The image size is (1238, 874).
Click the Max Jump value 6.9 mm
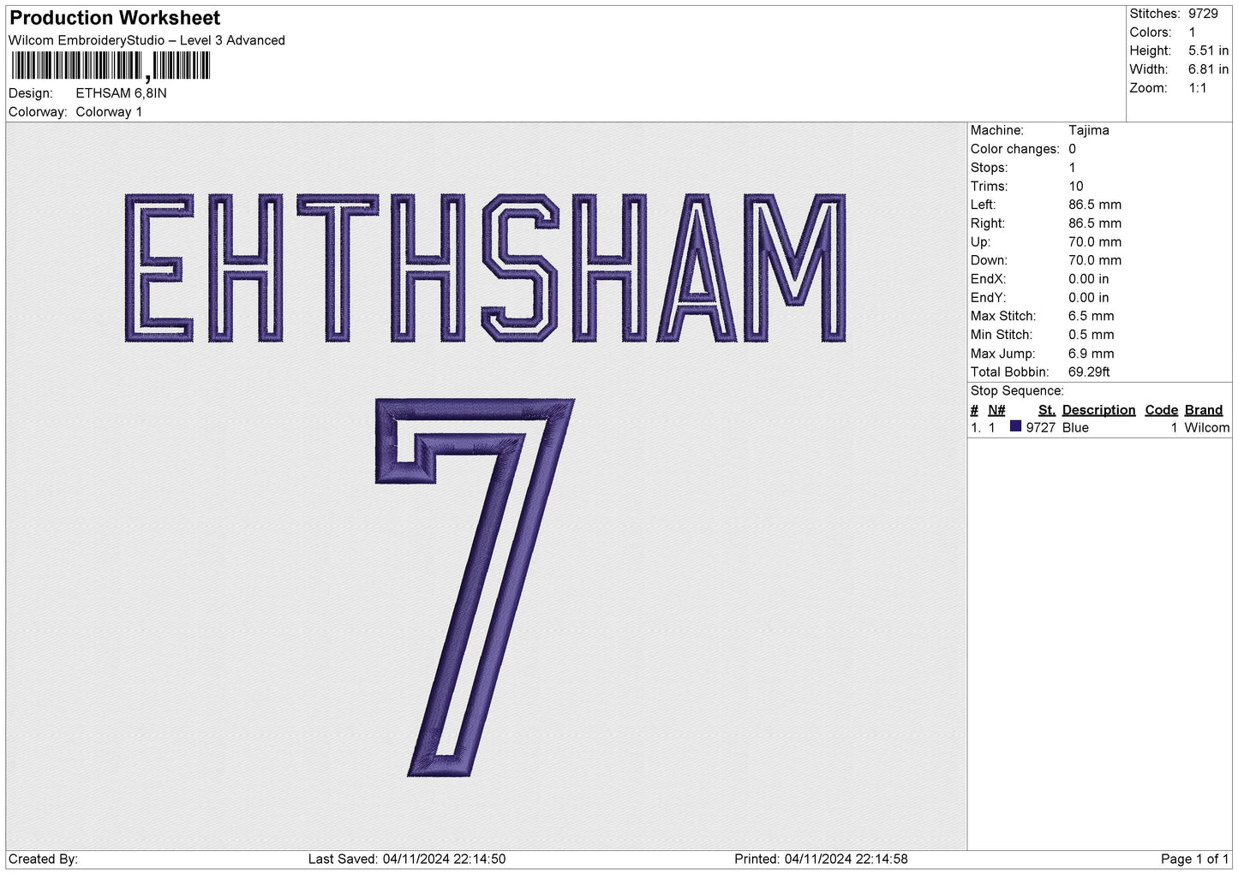1091,354
